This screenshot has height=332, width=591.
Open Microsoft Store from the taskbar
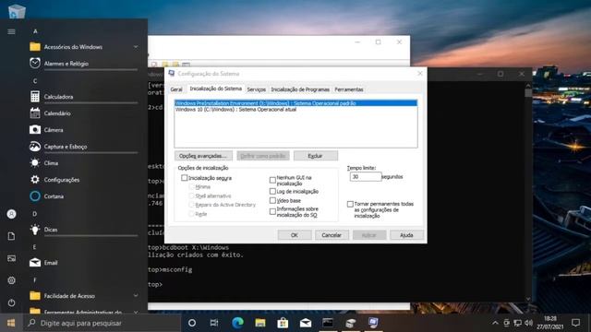(283, 323)
